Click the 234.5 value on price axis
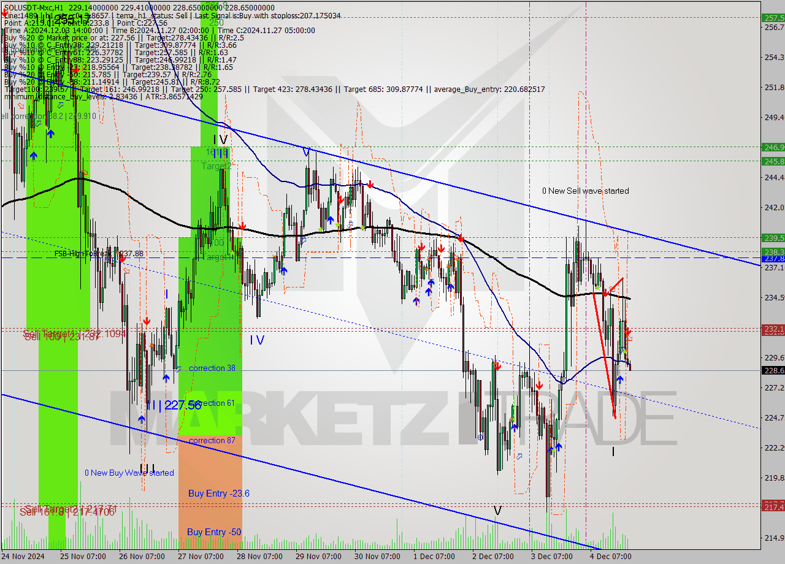The height and width of the screenshot is (564, 785). (x=773, y=297)
